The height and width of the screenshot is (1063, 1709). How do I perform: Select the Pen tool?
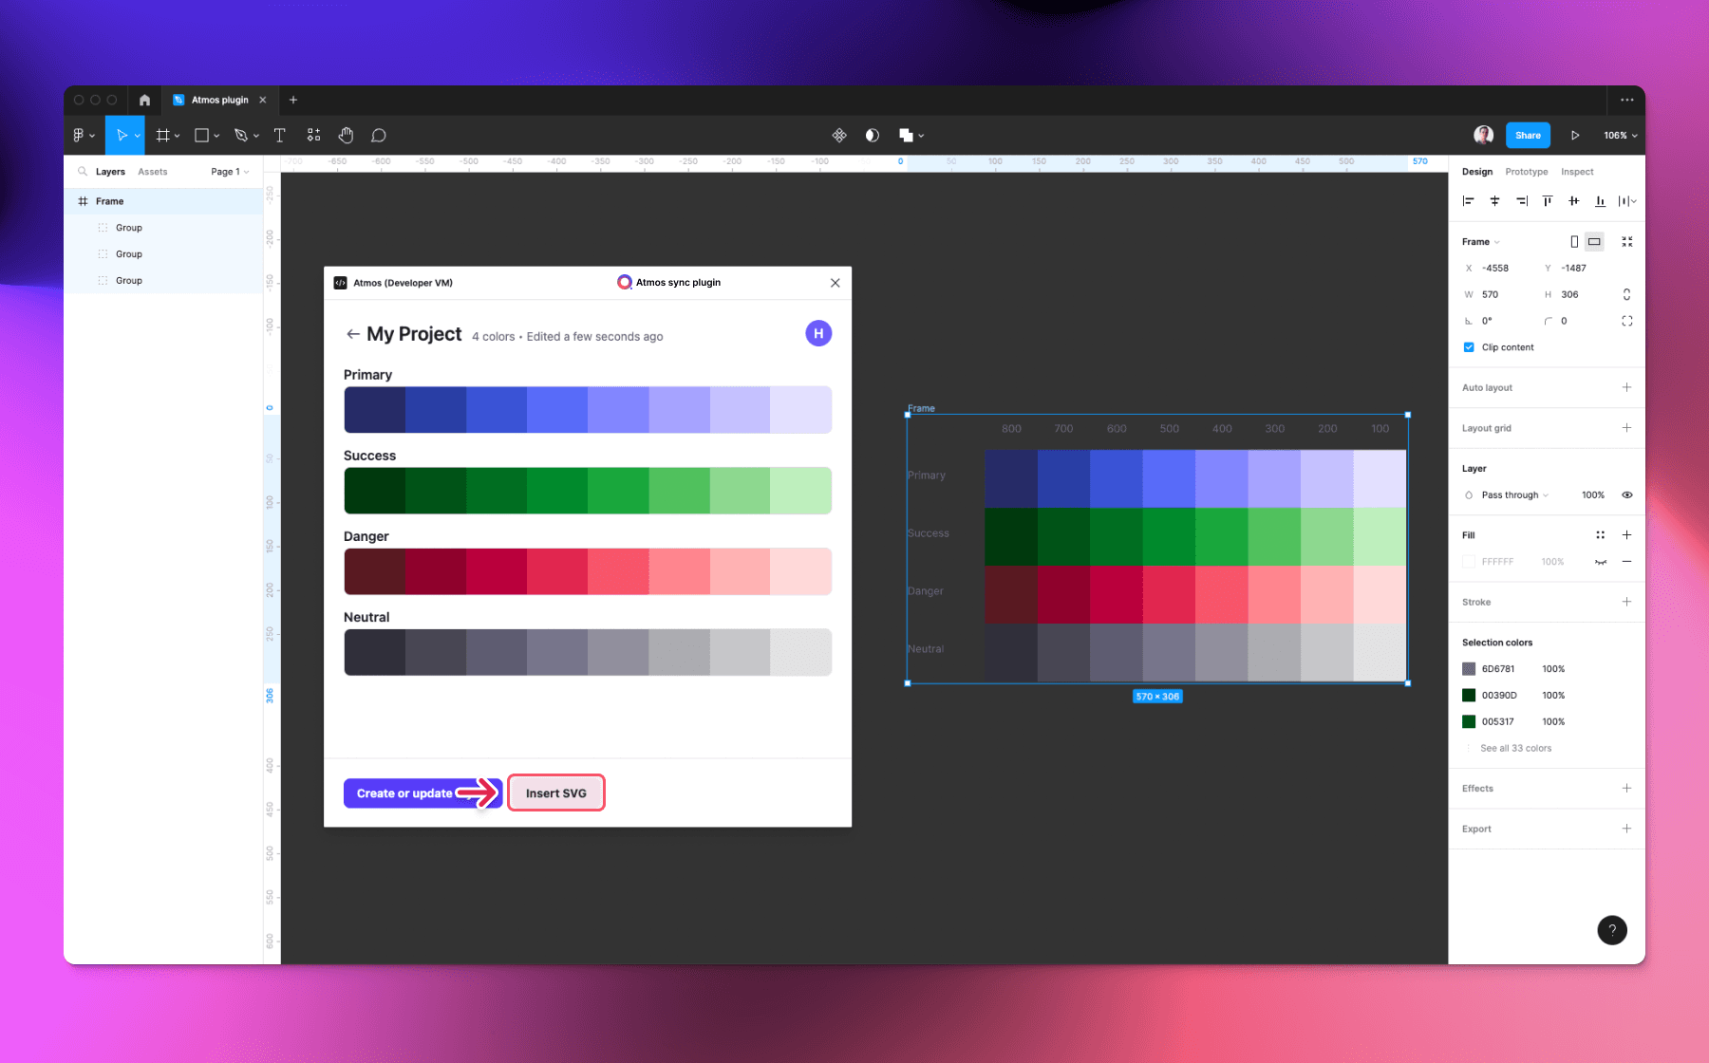(239, 135)
